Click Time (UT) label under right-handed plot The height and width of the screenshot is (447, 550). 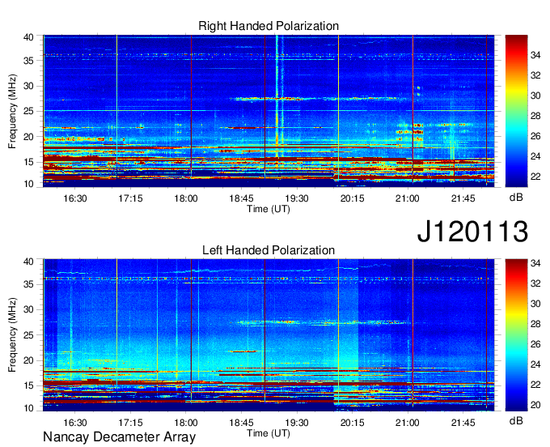pyautogui.click(x=269, y=209)
